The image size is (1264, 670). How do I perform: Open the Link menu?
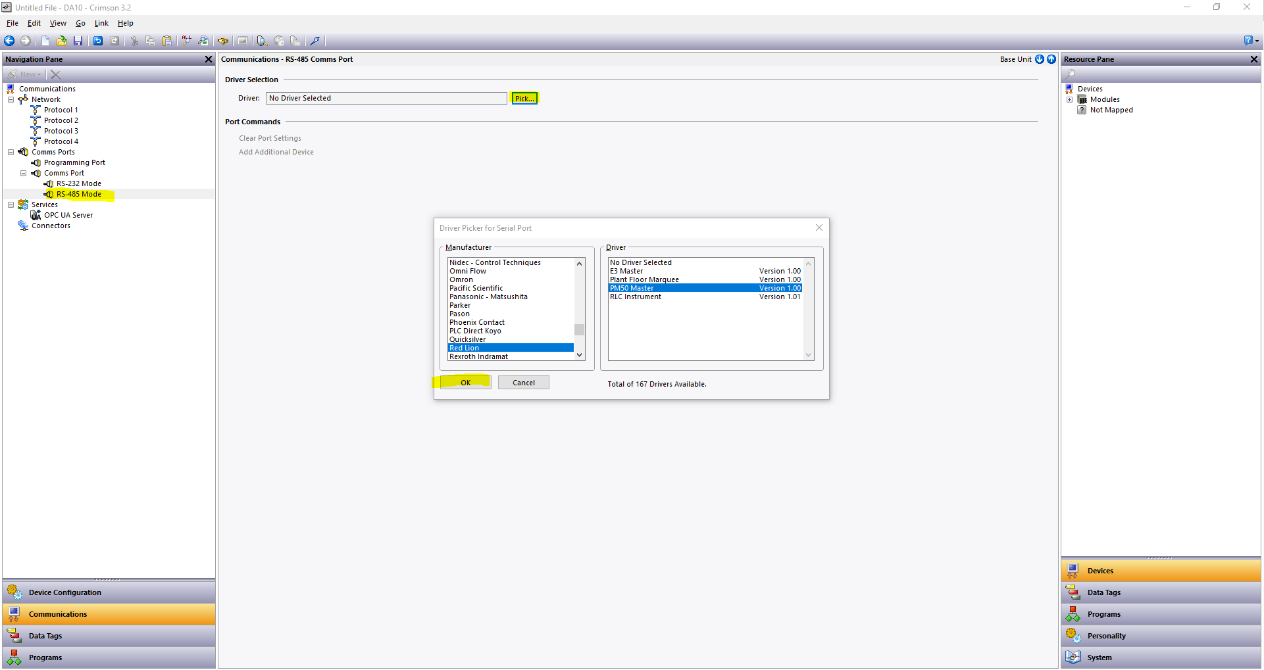(101, 23)
